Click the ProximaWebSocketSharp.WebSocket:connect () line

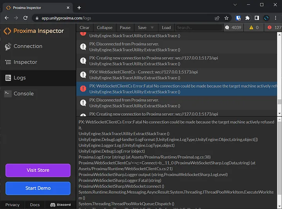(121, 186)
